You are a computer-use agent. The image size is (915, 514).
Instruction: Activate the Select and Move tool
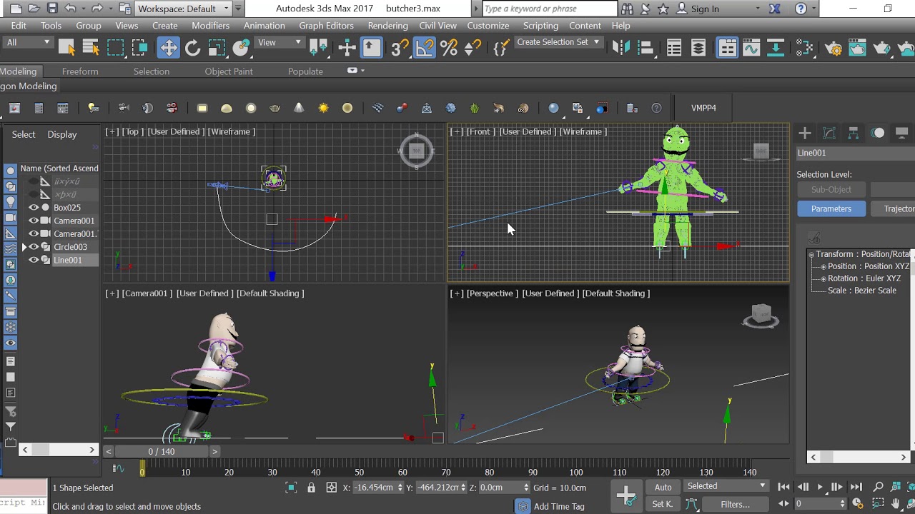(x=168, y=48)
